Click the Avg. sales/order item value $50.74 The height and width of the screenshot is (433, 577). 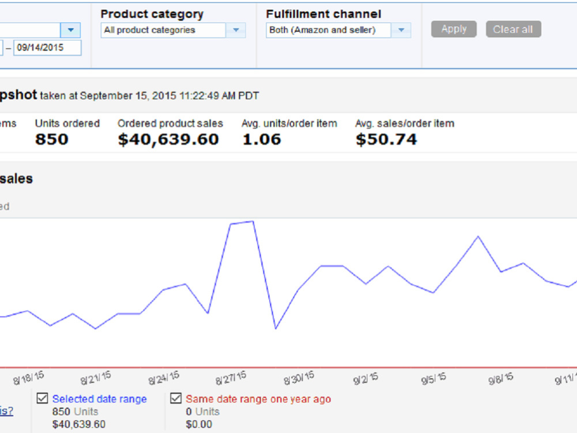pos(387,140)
